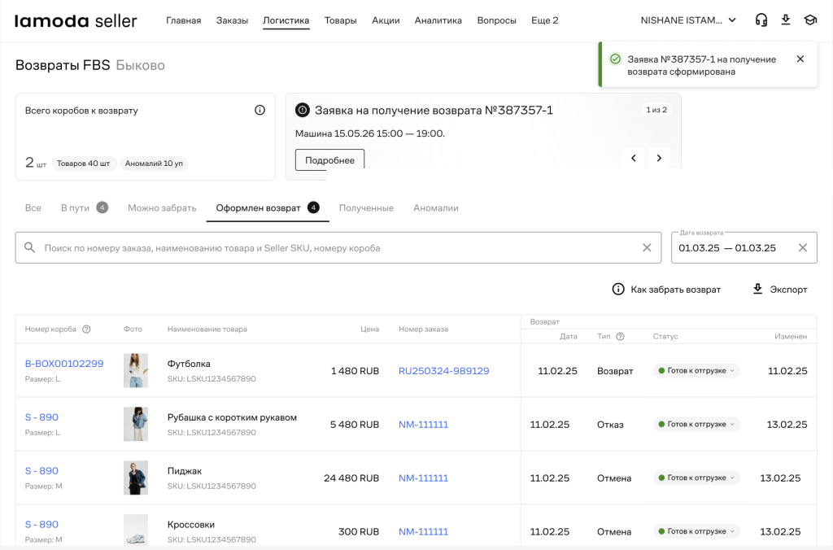Open the Футболка product photo
The height and width of the screenshot is (550, 833).
(x=136, y=370)
